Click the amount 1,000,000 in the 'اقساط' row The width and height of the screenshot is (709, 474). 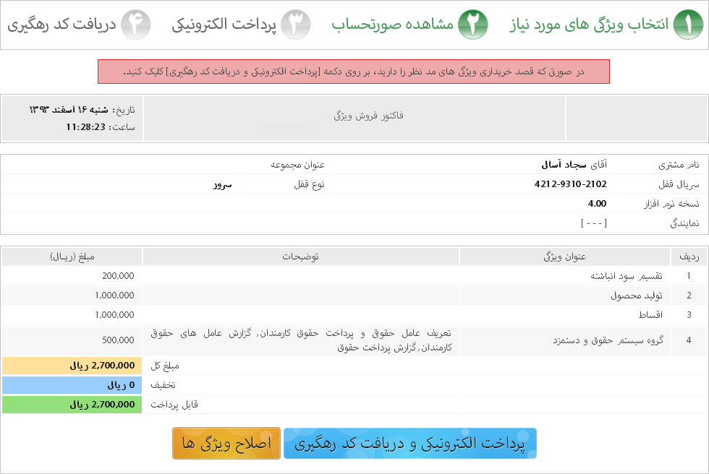[114, 314]
